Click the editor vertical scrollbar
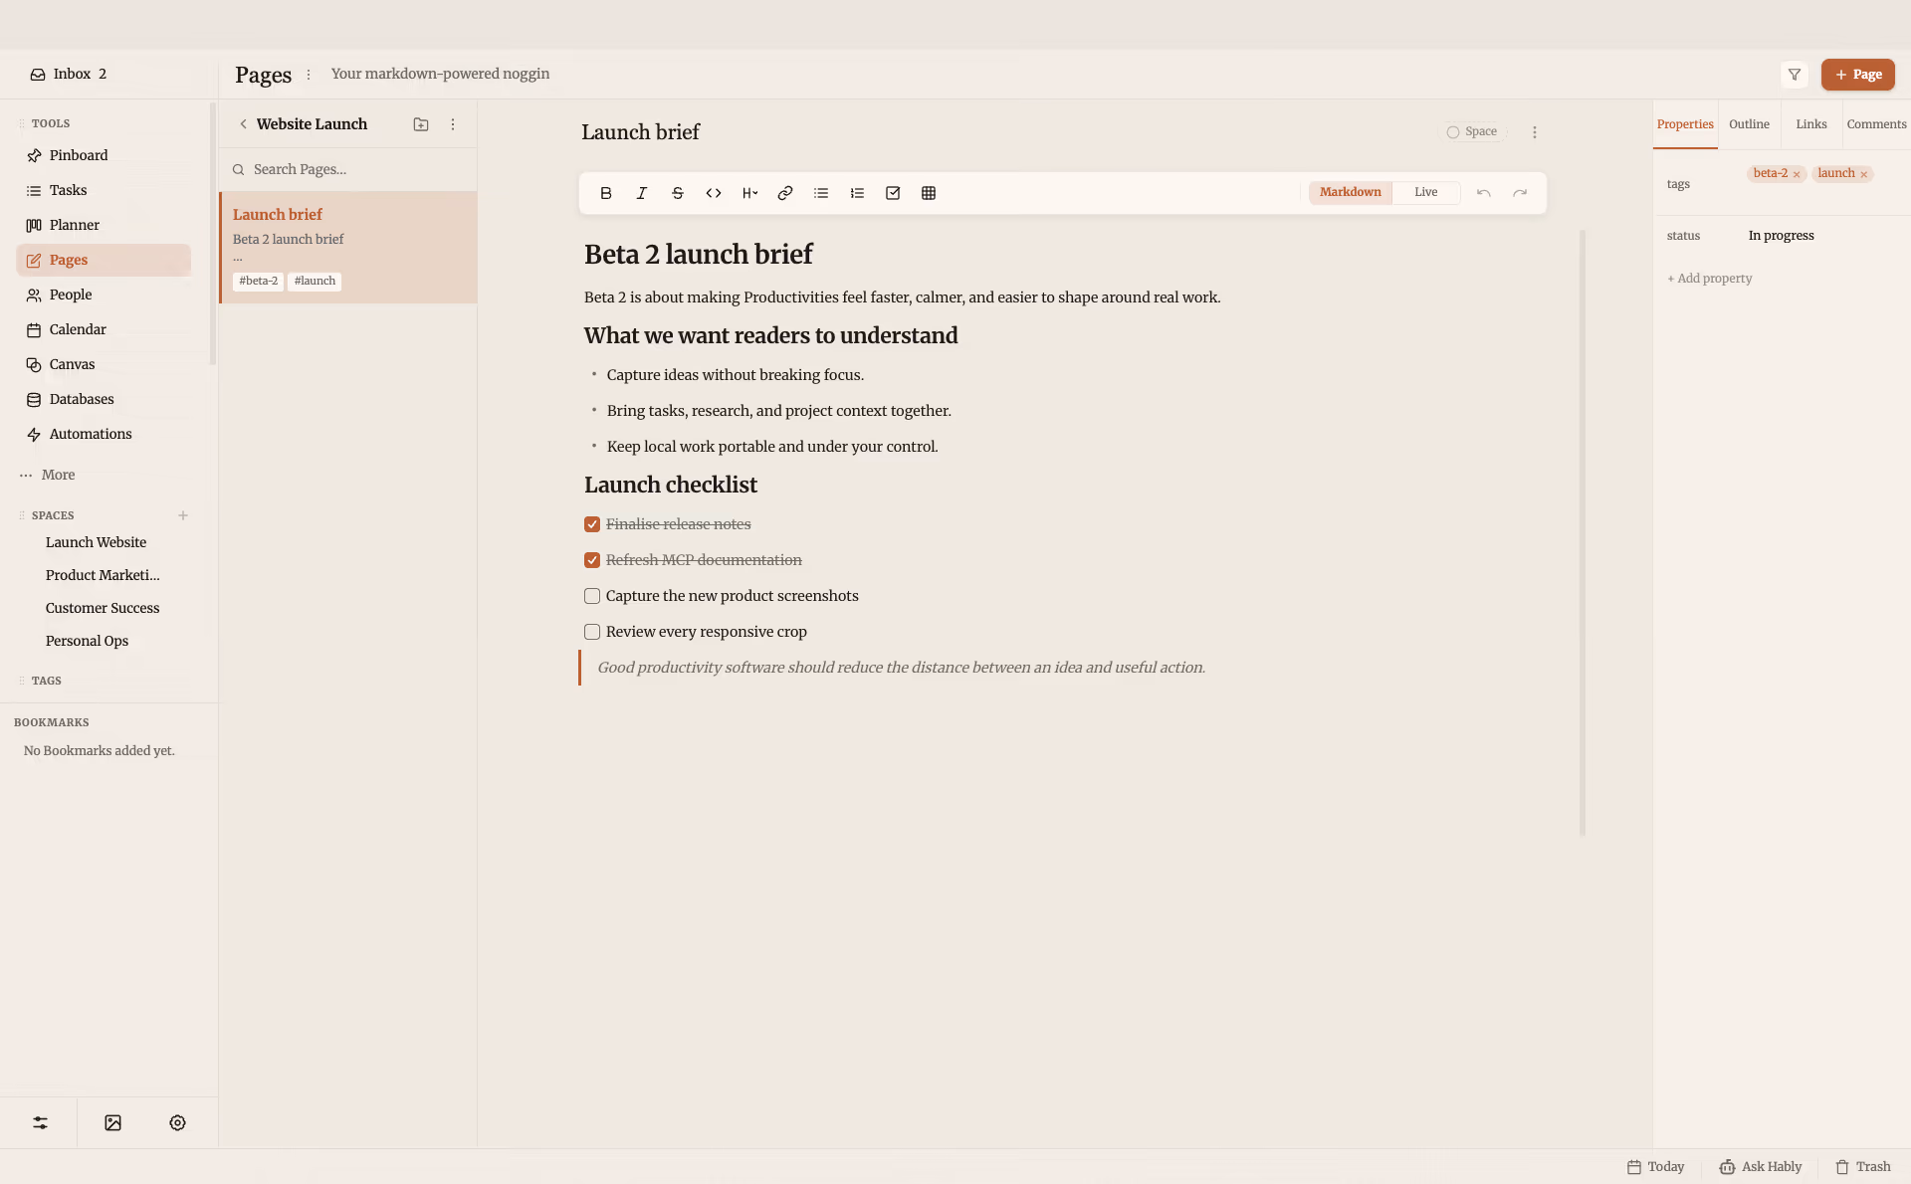This screenshot has height=1184, width=1911. 1583,532
